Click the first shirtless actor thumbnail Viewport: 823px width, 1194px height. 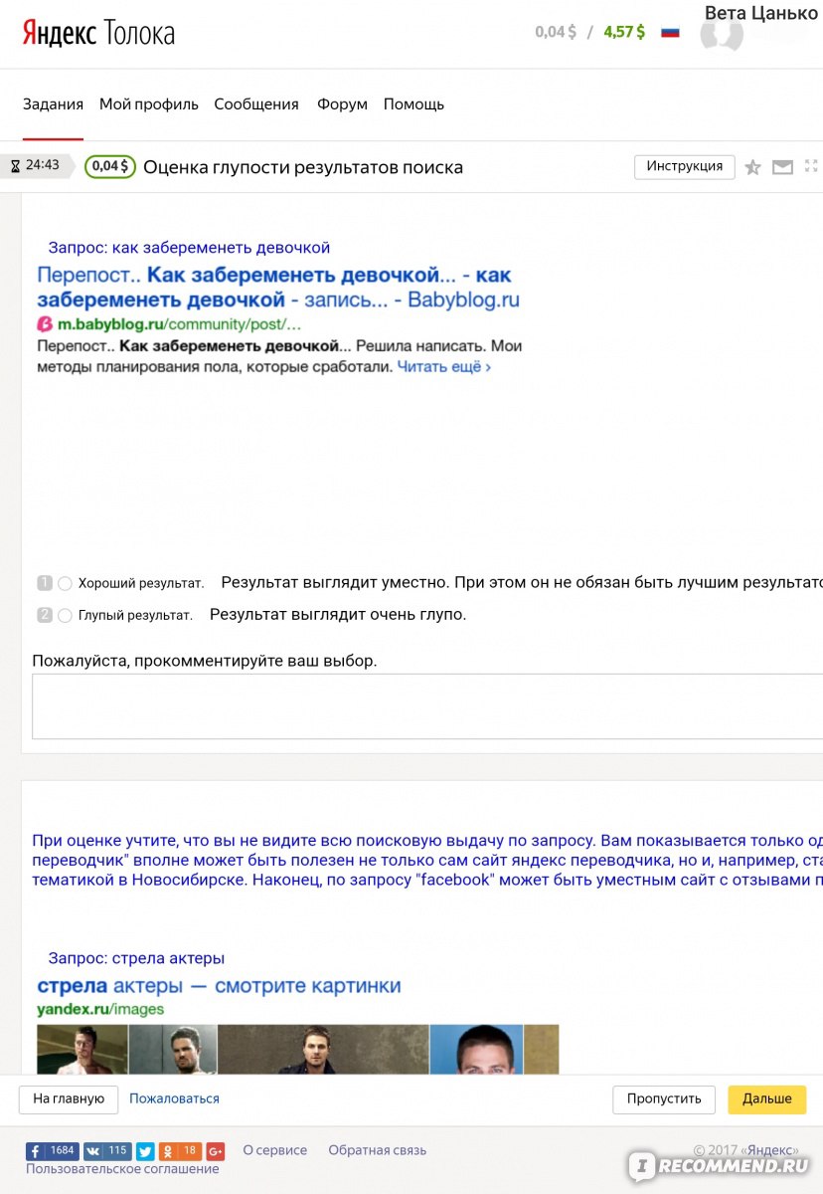click(82, 1050)
